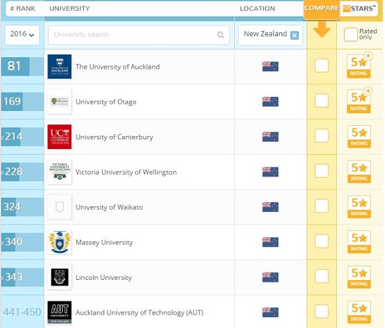Open 5-star rating badge for Lincoln University
This screenshot has height=328, width=385.
359,277
